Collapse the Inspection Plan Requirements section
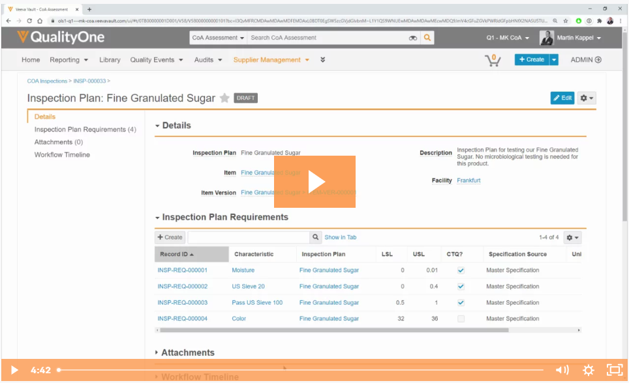The height and width of the screenshot is (383, 629). coord(157,218)
